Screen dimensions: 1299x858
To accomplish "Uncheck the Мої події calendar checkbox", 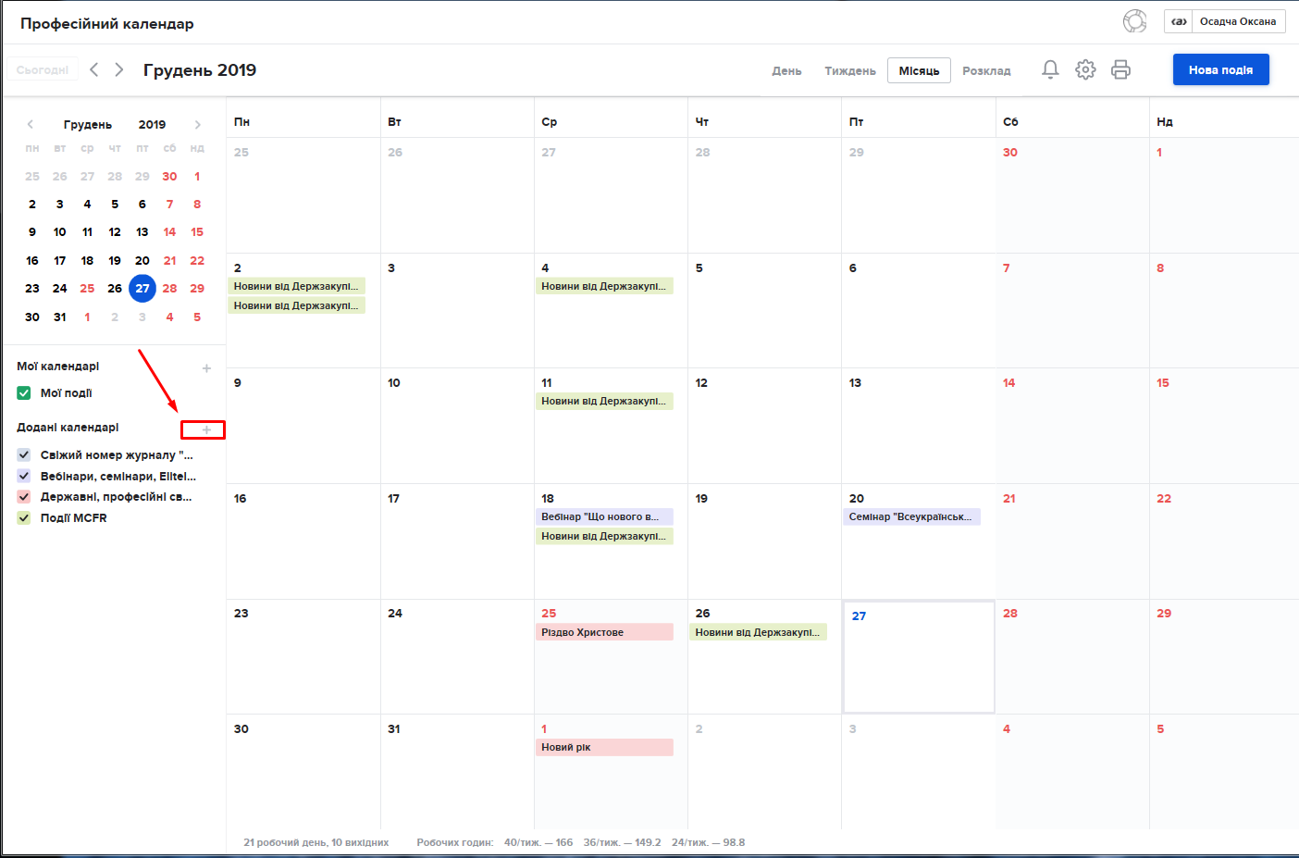I will 24,393.
